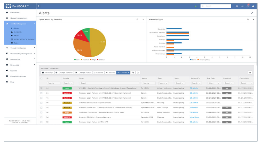Click the Knowledge Center sidebar icon
262x148 pixels.
(x=7, y=76)
